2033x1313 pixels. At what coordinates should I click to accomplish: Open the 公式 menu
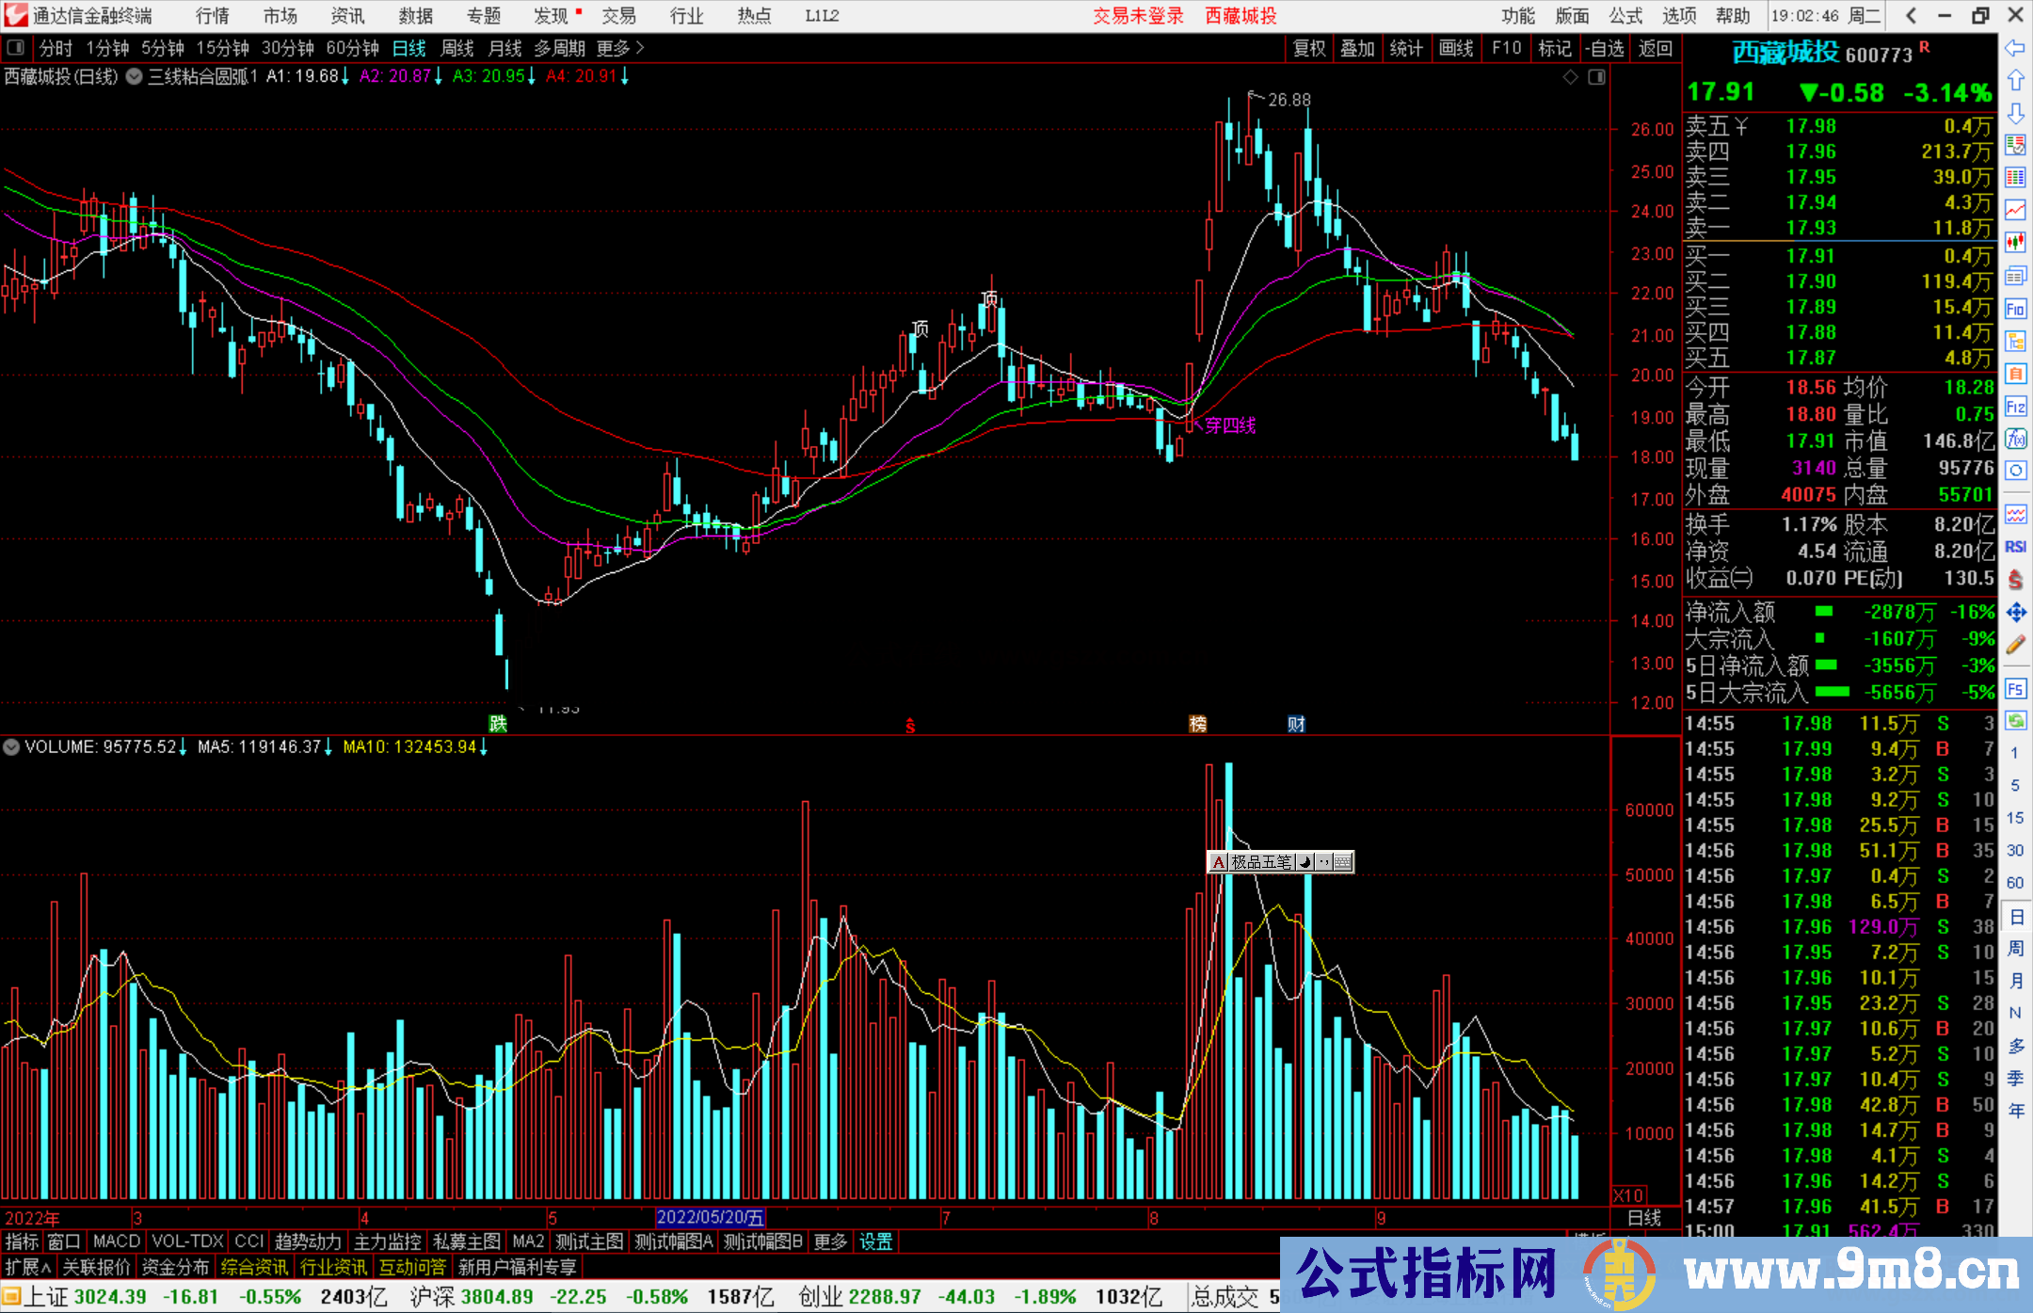point(1625,16)
